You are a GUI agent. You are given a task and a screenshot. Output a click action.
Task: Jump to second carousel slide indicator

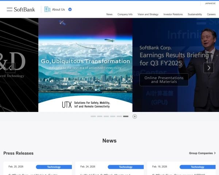100,116
